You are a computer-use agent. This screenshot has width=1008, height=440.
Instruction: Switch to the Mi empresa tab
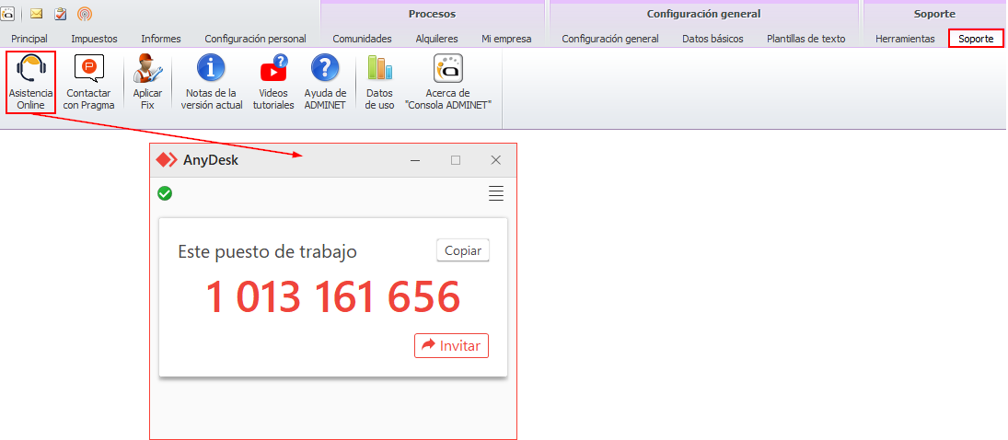click(506, 39)
